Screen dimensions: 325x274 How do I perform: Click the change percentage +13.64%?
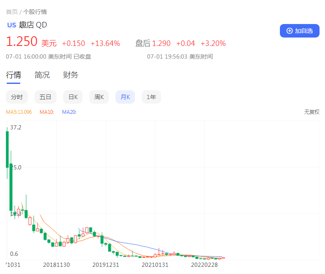(105, 43)
